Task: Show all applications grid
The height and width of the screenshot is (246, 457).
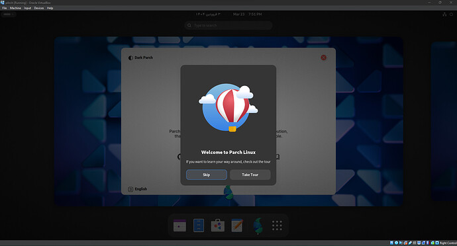Action: pyautogui.click(x=277, y=225)
